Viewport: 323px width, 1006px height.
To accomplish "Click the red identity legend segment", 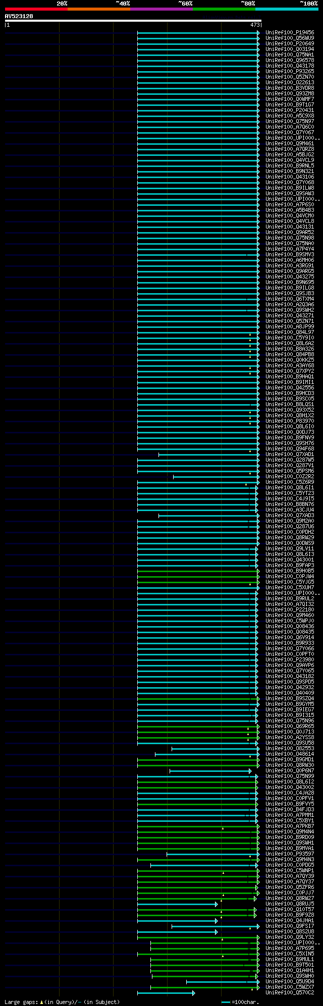I will 36,9.
